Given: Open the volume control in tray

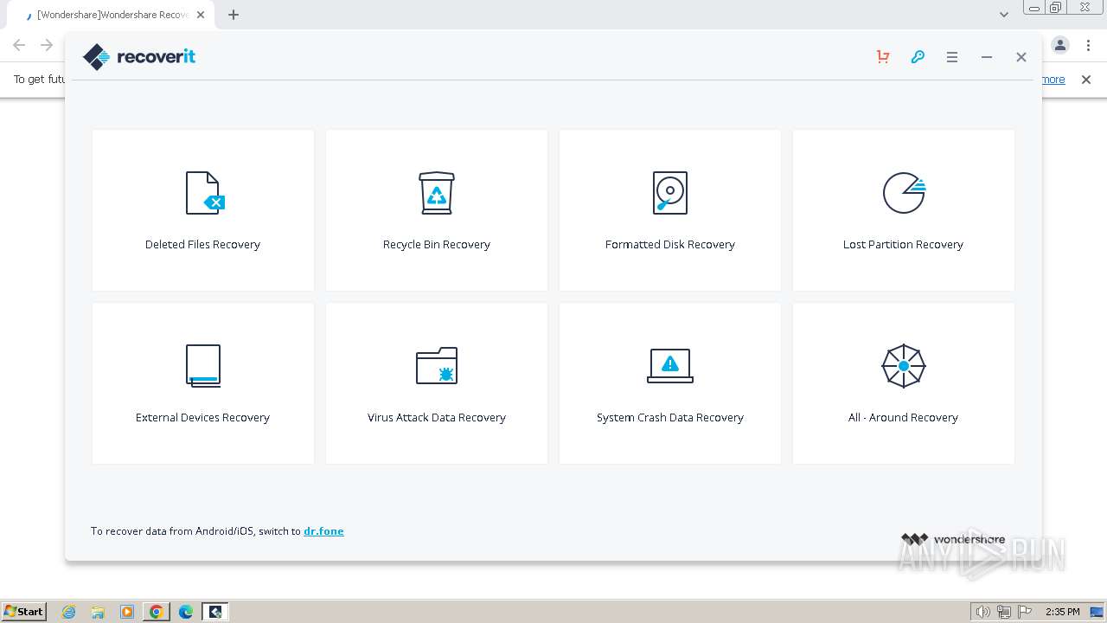Looking at the screenshot, I should pyautogui.click(x=983, y=612).
